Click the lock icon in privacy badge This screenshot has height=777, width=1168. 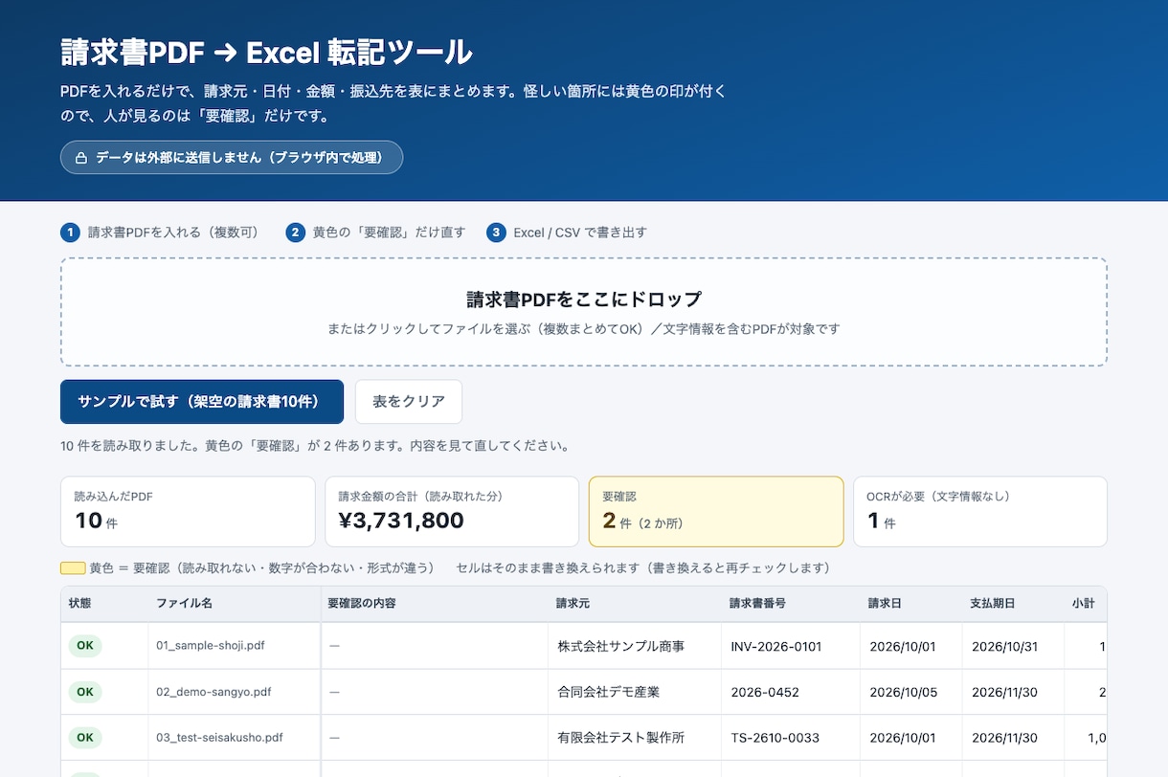[81, 158]
